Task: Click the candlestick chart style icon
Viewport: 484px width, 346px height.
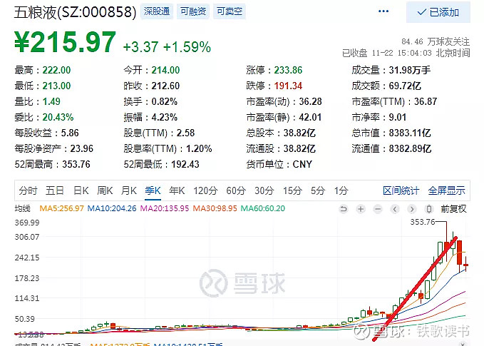Action: [x=428, y=209]
